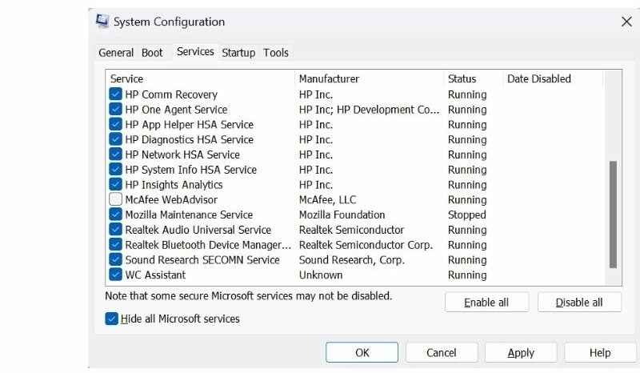640x373 pixels.
Task: Toggle Realtek Audio Universal Service checkbox
Action: (x=115, y=230)
